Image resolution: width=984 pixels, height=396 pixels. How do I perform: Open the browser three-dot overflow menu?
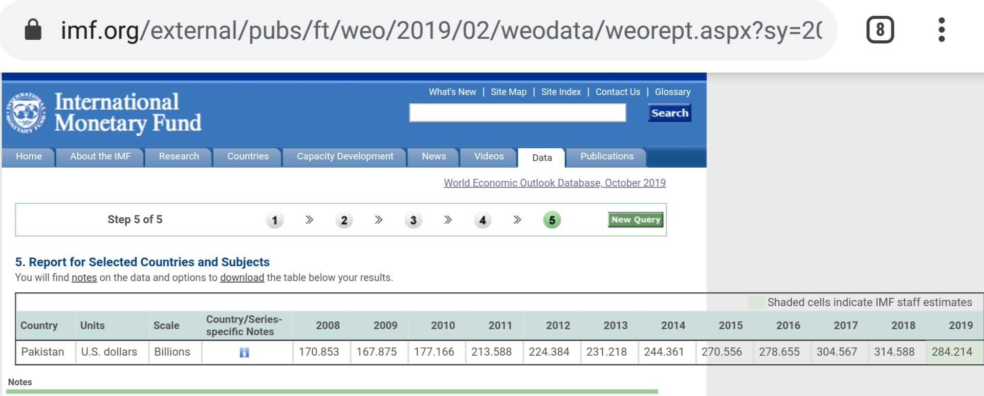click(x=941, y=30)
